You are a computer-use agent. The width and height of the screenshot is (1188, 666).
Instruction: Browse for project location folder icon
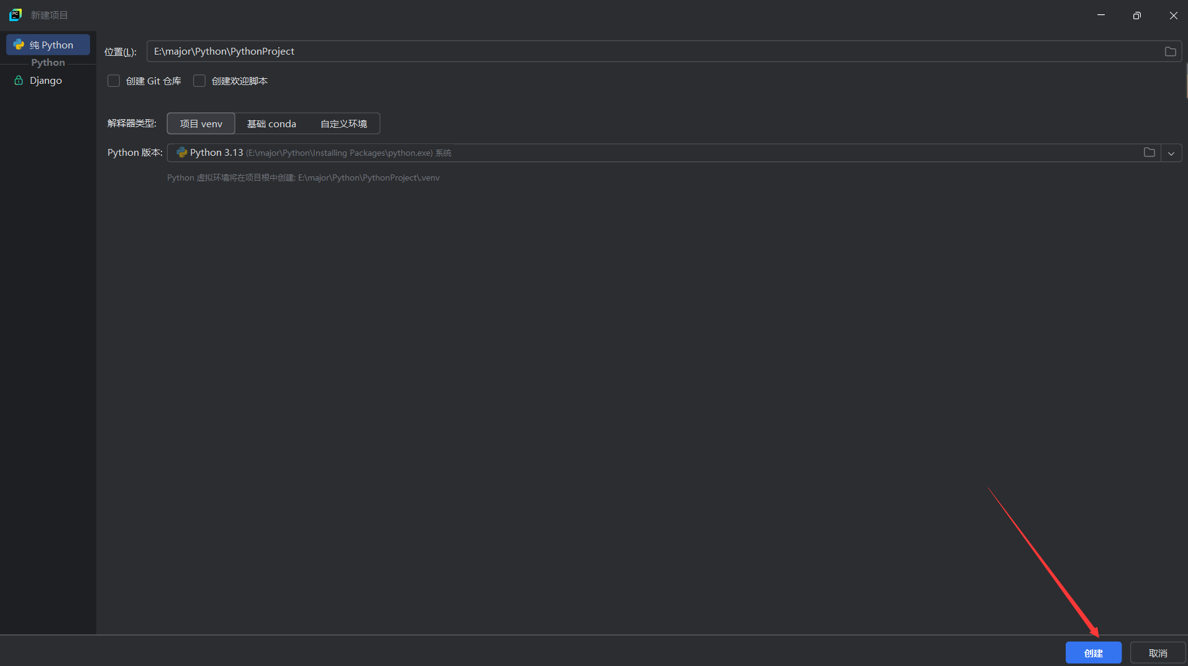tap(1170, 52)
